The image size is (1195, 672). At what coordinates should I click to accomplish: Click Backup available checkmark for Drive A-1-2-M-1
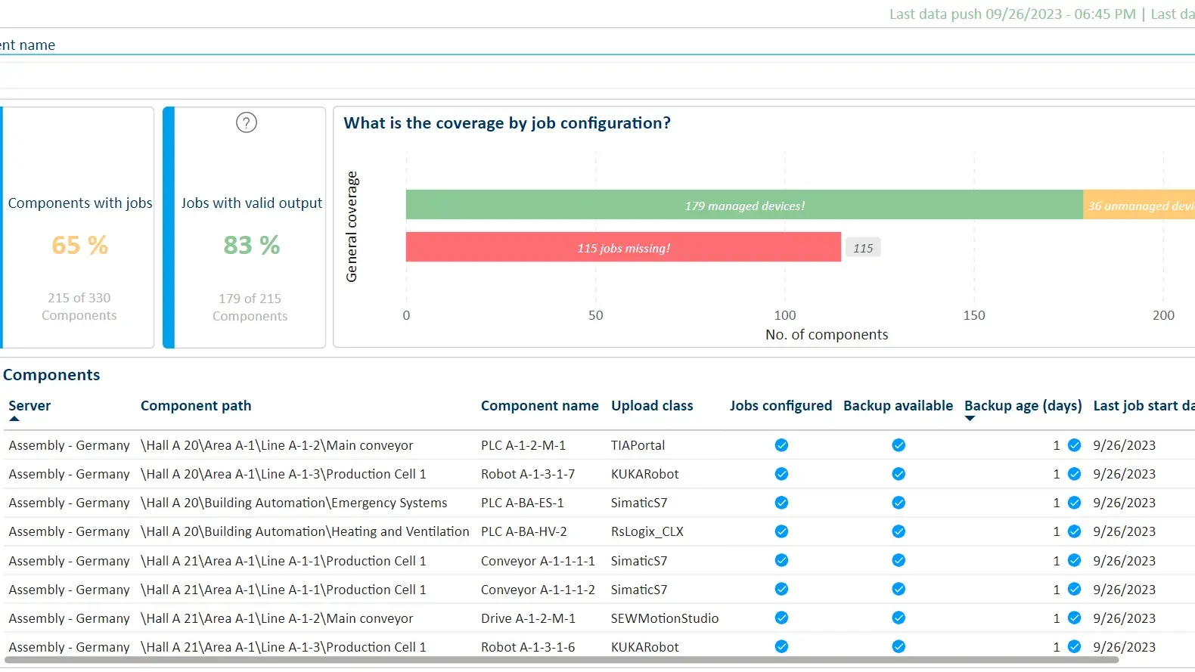point(899,618)
